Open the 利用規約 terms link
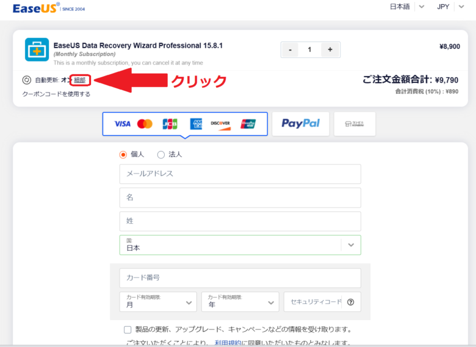The height and width of the screenshot is (347, 476). (228, 343)
